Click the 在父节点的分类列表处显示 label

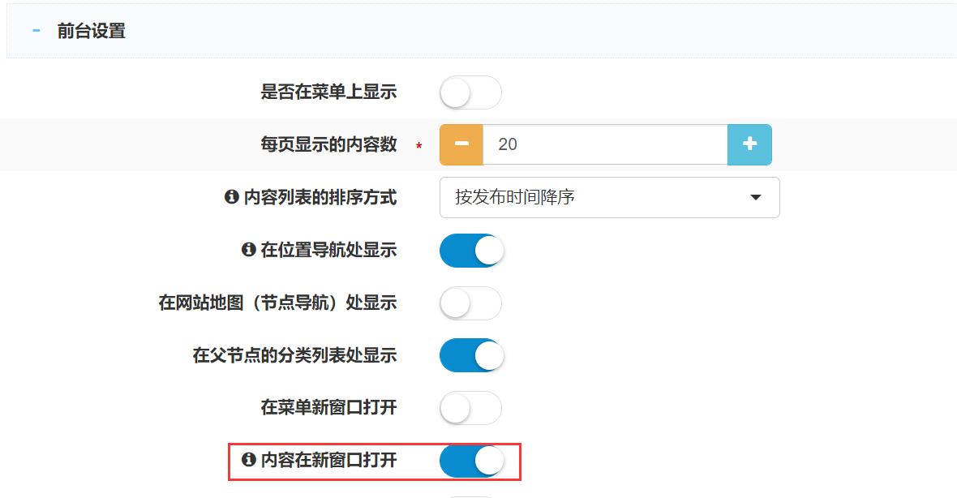294,355
